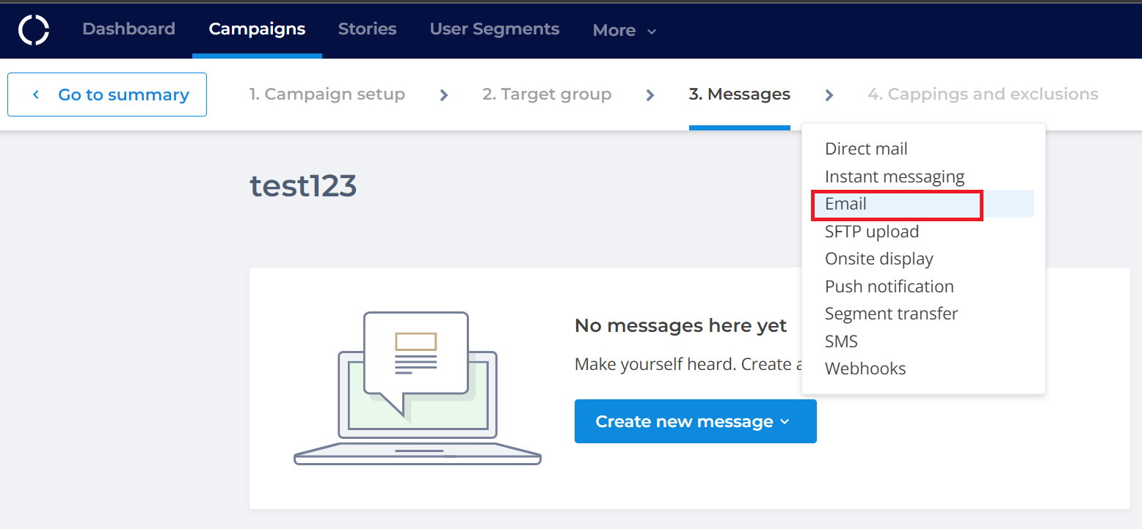The height and width of the screenshot is (529, 1142).
Task: Pick Email from the message menu
Action: (x=845, y=204)
